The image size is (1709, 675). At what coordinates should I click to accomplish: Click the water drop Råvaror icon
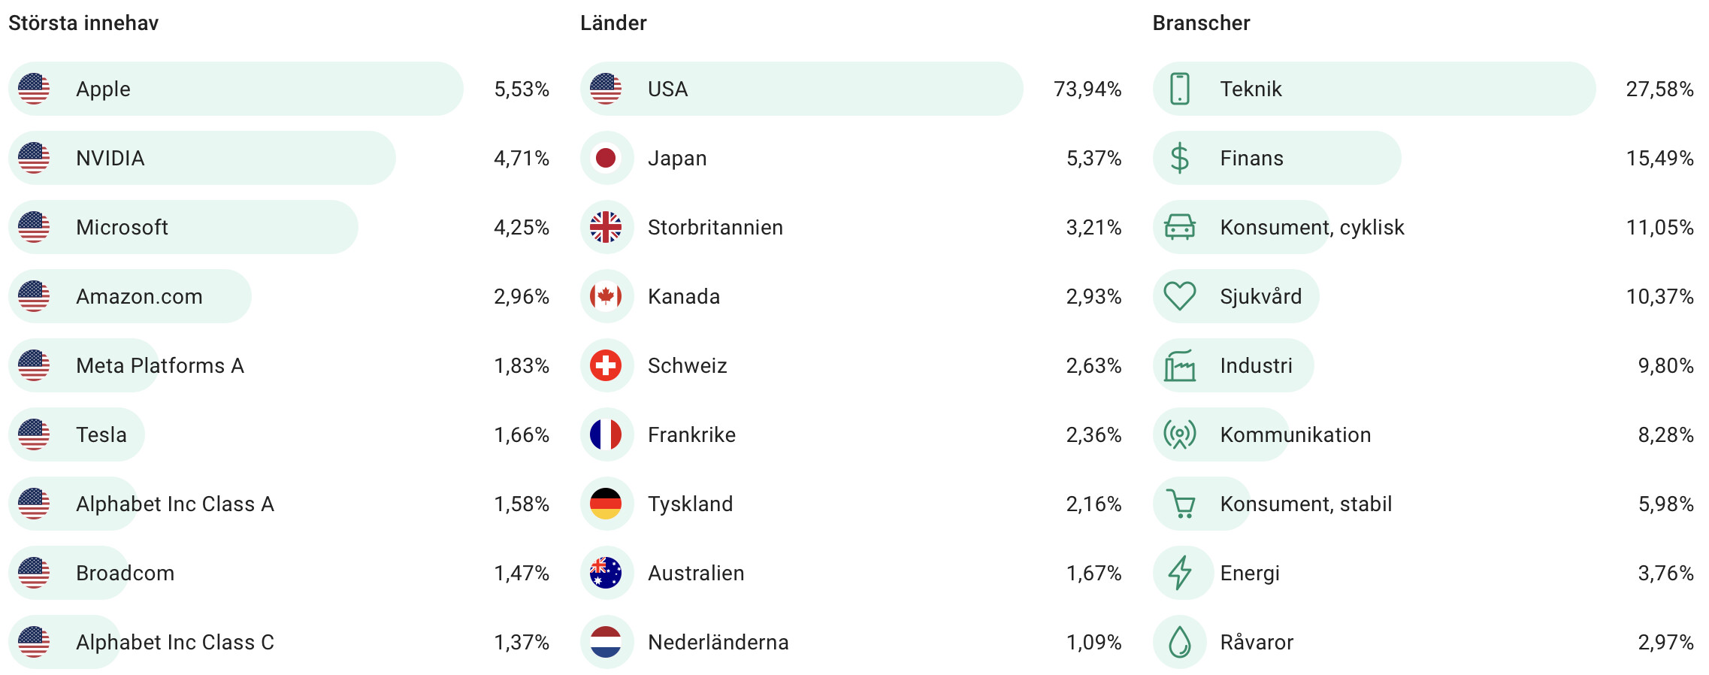tap(1179, 642)
